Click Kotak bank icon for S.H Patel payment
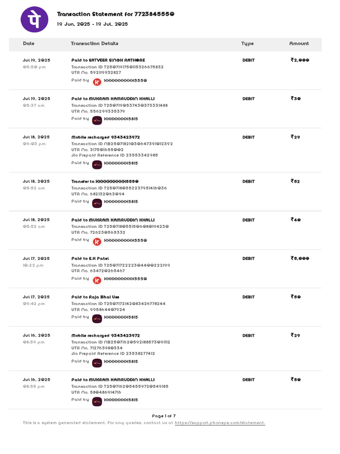 (x=97, y=280)
